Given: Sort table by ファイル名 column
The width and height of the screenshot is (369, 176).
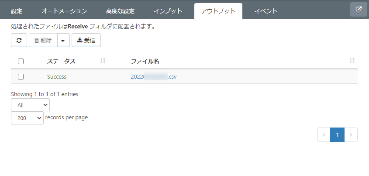Looking at the screenshot, I should tap(352, 61).
